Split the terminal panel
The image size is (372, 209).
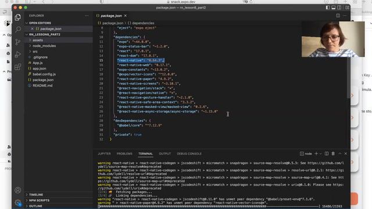tap(327, 153)
